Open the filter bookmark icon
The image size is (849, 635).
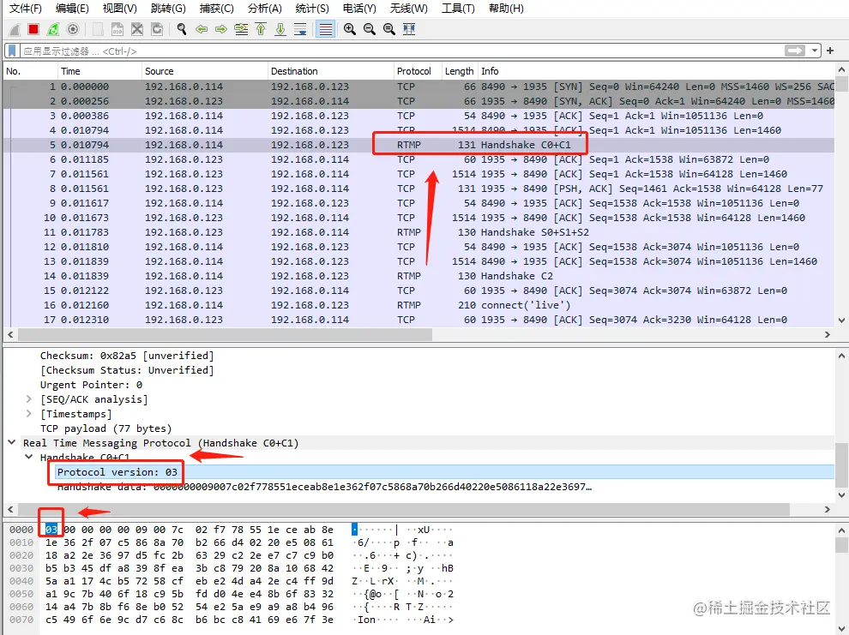(x=12, y=51)
